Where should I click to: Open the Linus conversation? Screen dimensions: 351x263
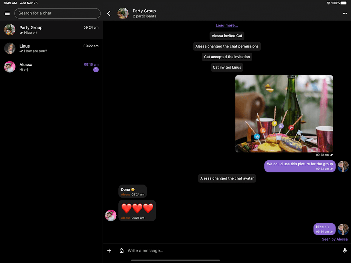pyautogui.click(x=52, y=48)
